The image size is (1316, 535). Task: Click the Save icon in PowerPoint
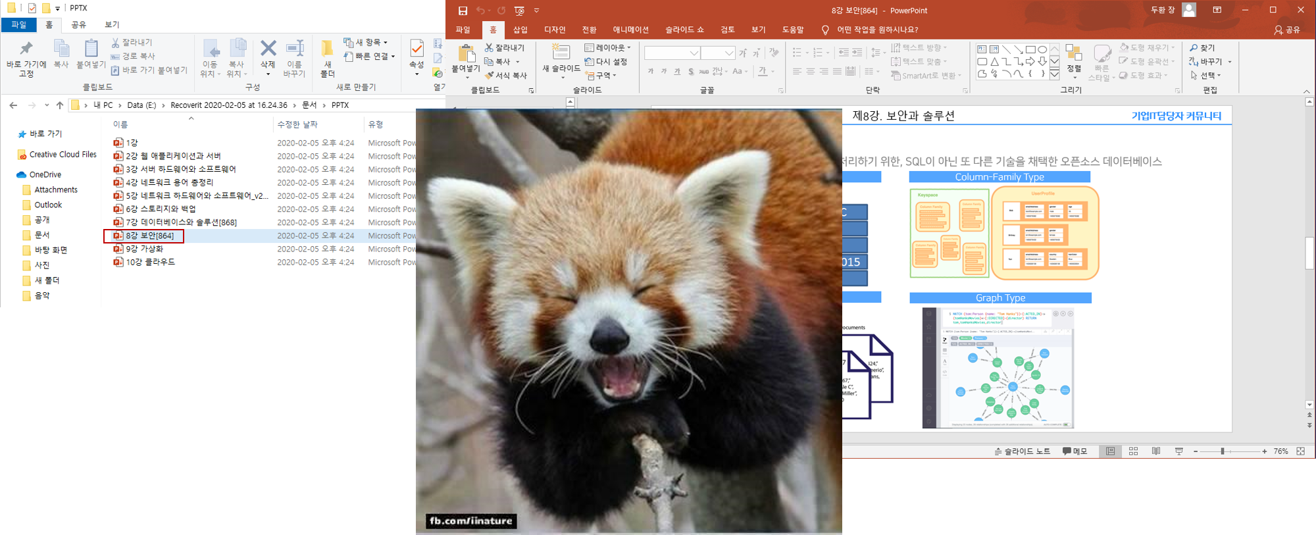tap(463, 11)
